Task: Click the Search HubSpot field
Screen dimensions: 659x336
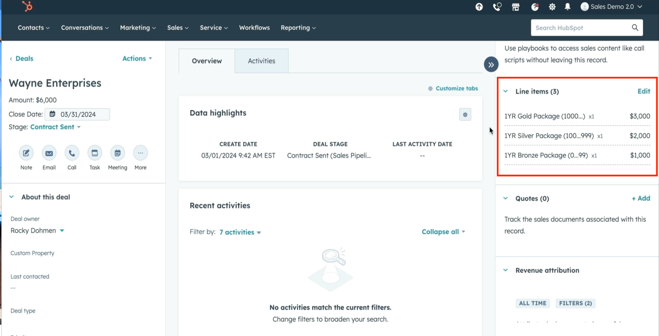Action: [x=582, y=28]
